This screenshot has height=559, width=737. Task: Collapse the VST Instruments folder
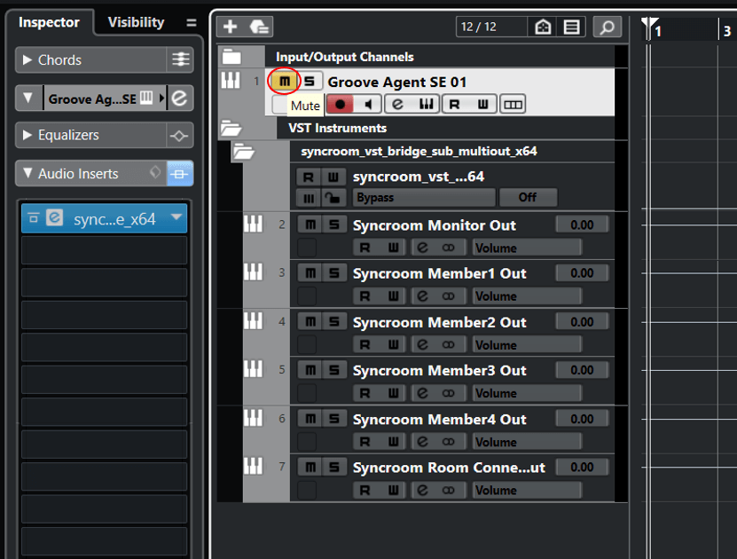231,128
